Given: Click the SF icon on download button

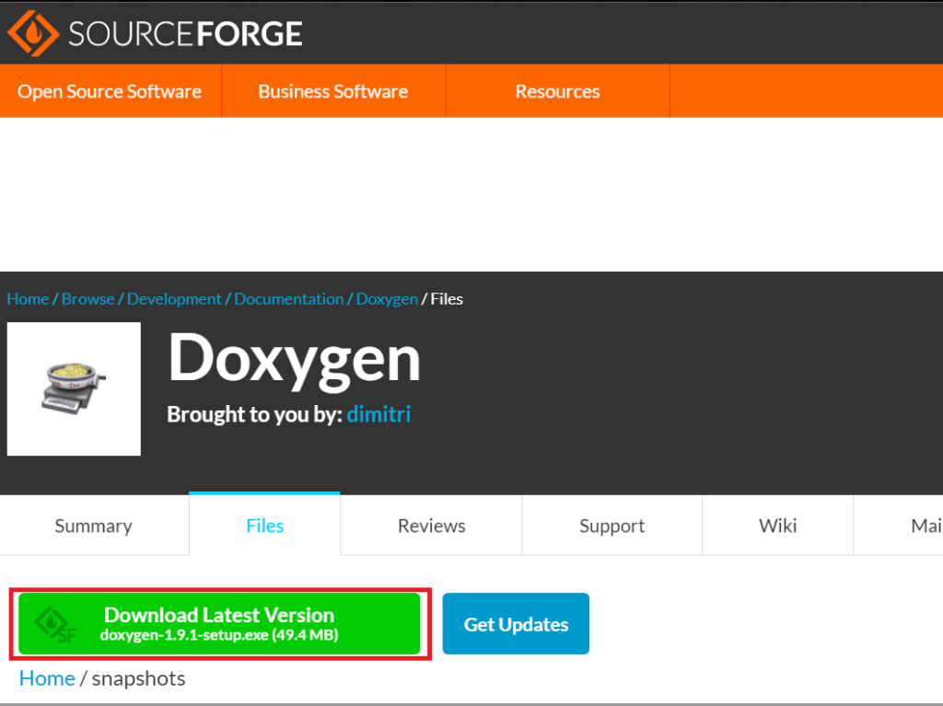Looking at the screenshot, I should pyautogui.click(x=57, y=624).
